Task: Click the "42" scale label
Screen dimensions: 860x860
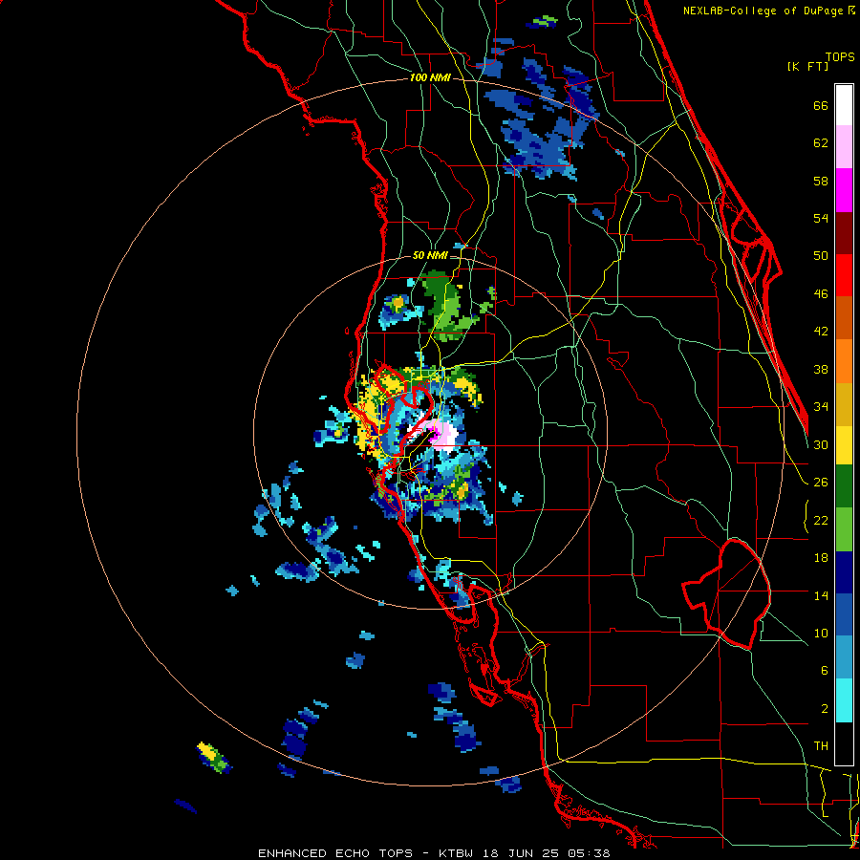Action: tap(821, 332)
